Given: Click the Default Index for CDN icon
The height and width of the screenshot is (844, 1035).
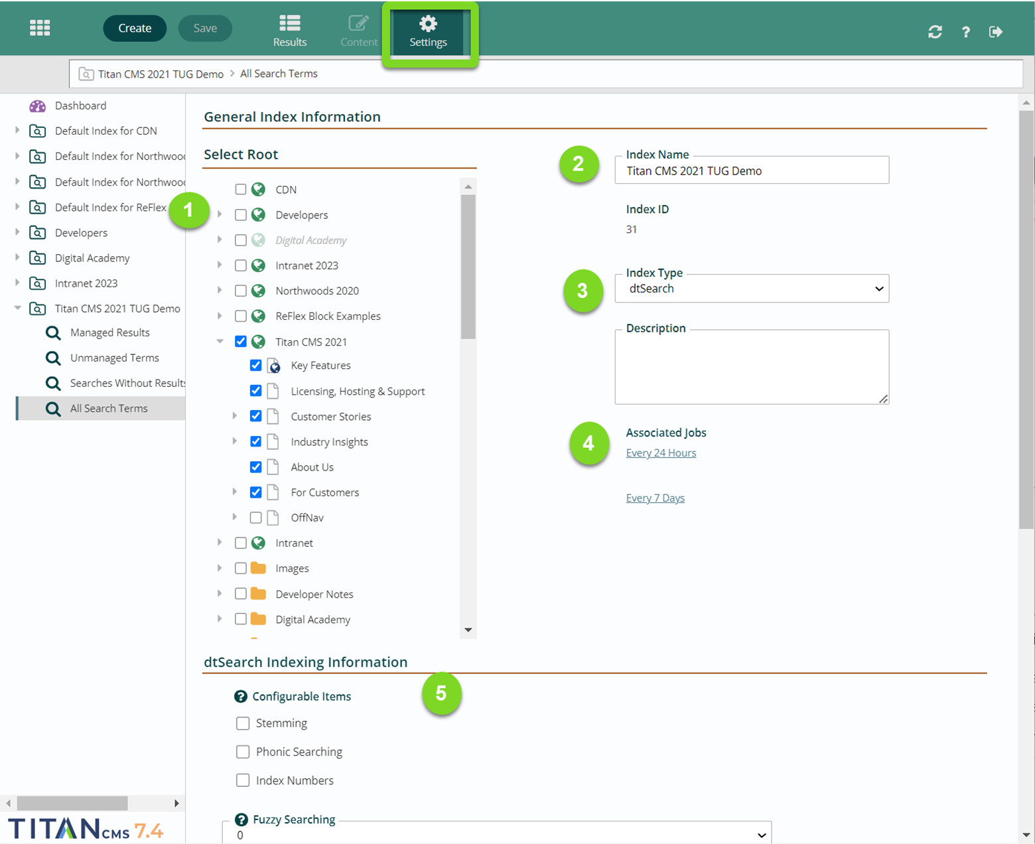Looking at the screenshot, I should (x=38, y=131).
